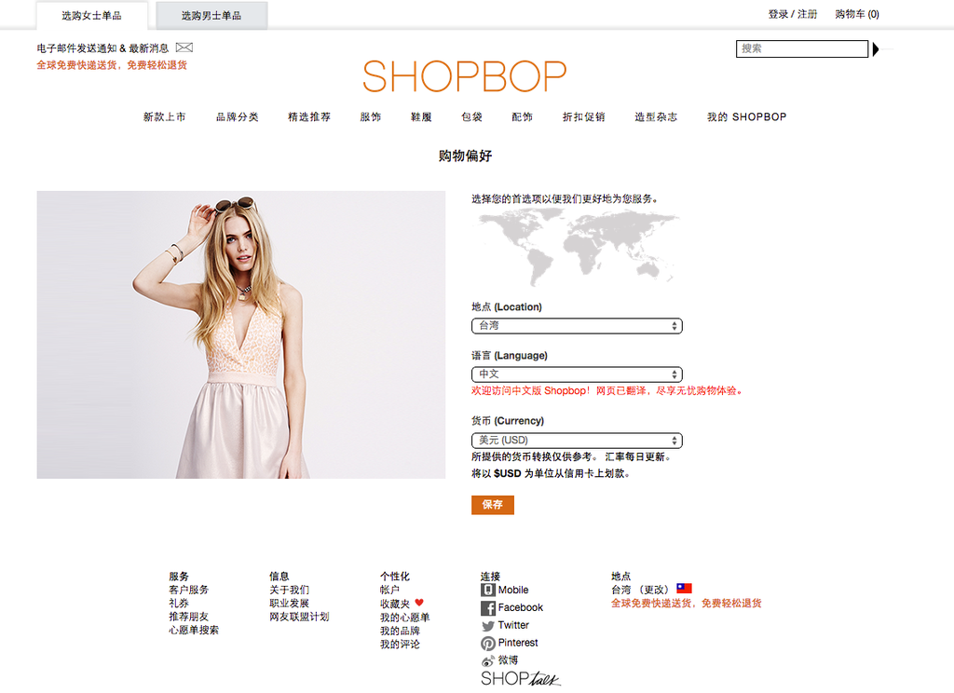
Task: Open the 货币 (Currency) dropdown
Action: click(577, 441)
